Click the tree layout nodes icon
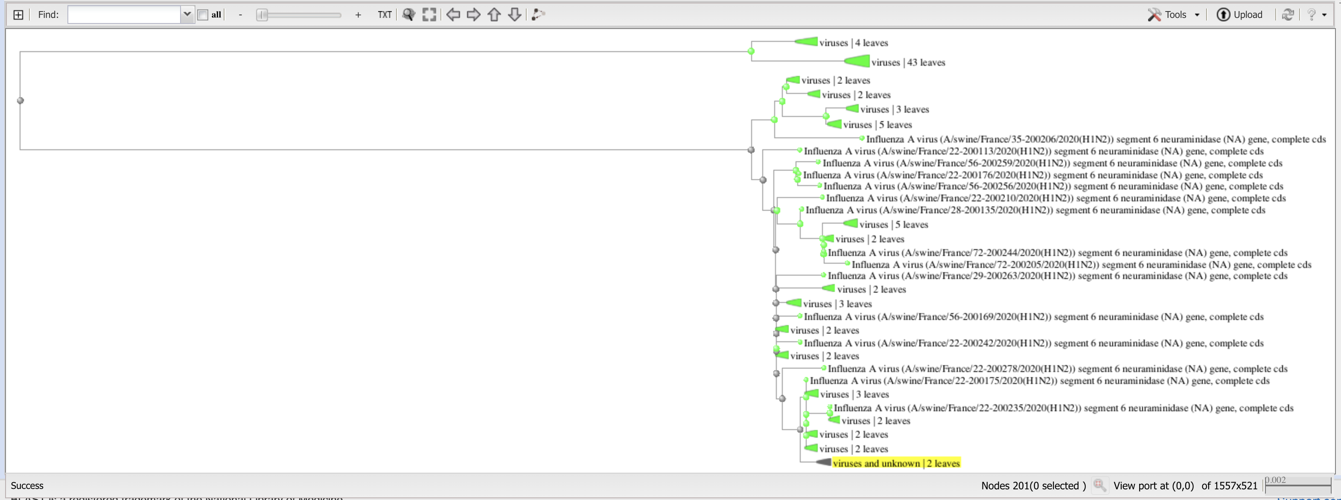 click(x=538, y=15)
